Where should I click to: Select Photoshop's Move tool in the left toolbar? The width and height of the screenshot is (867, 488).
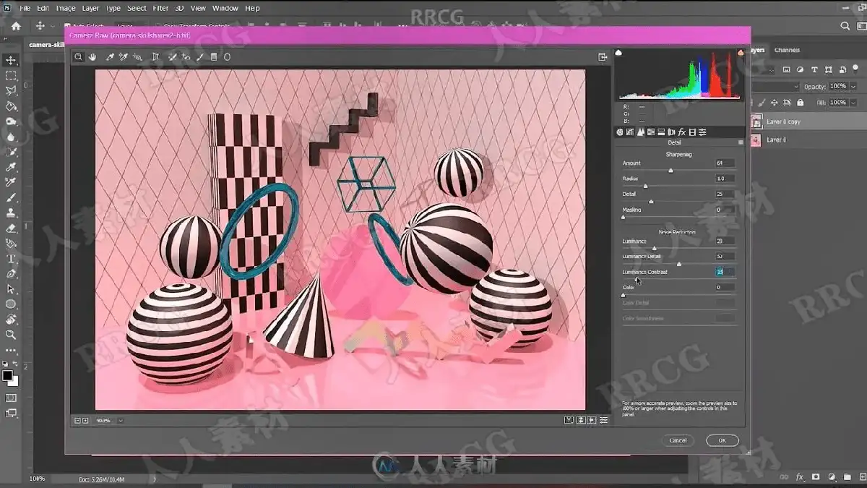tap(11, 61)
